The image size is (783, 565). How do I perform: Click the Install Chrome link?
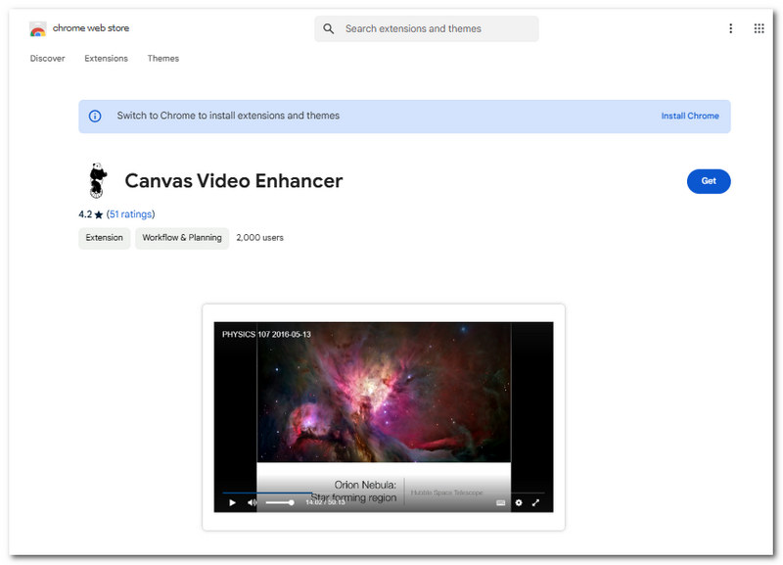click(x=690, y=116)
